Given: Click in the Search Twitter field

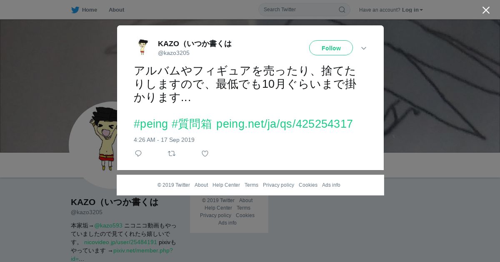Looking at the screenshot, I should pyautogui.click(x=300, y=10).
